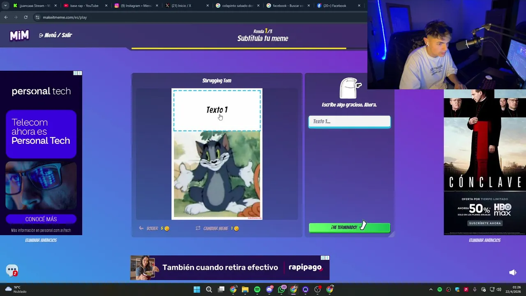526x296 pixels.
Task: Open the chat bubble icon with 2 notifications
Action: pos(12,270)
